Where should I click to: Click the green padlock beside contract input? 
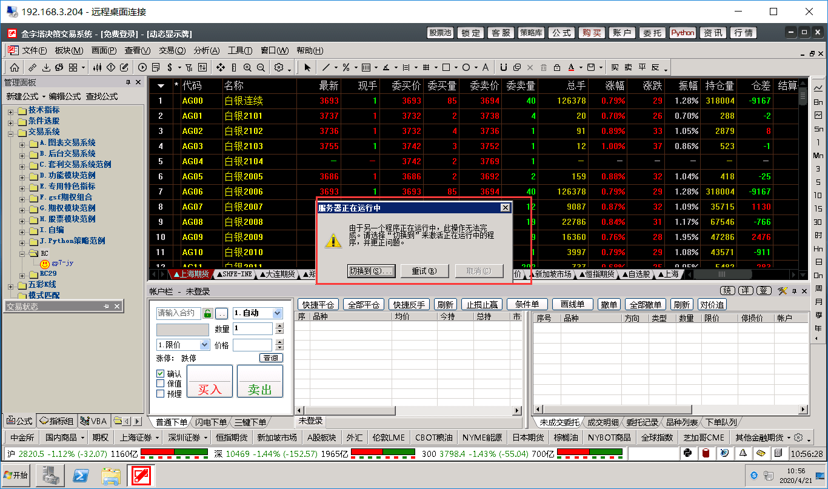coord(208,313)
